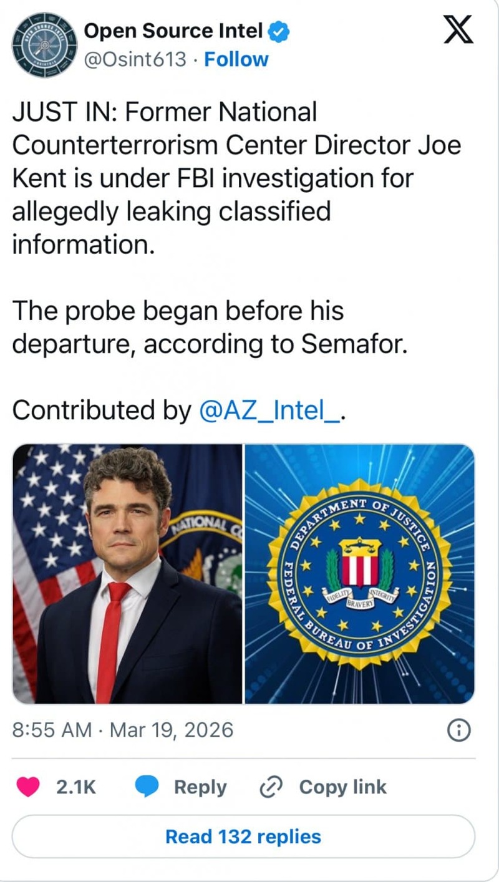Click the post text starting with JUST IN

point(237,178)
